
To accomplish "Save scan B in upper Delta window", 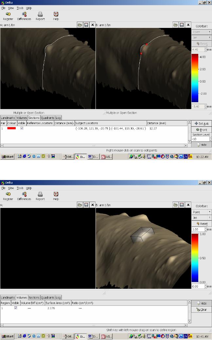I will 182,25.
